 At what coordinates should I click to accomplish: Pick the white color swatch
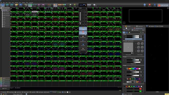coord(141,86)
